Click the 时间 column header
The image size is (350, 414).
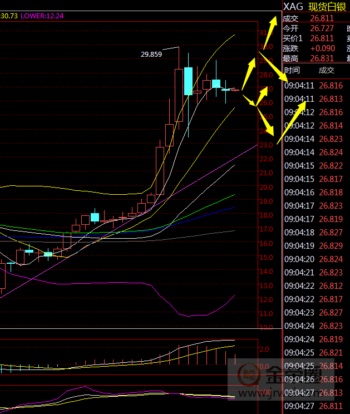292,70
